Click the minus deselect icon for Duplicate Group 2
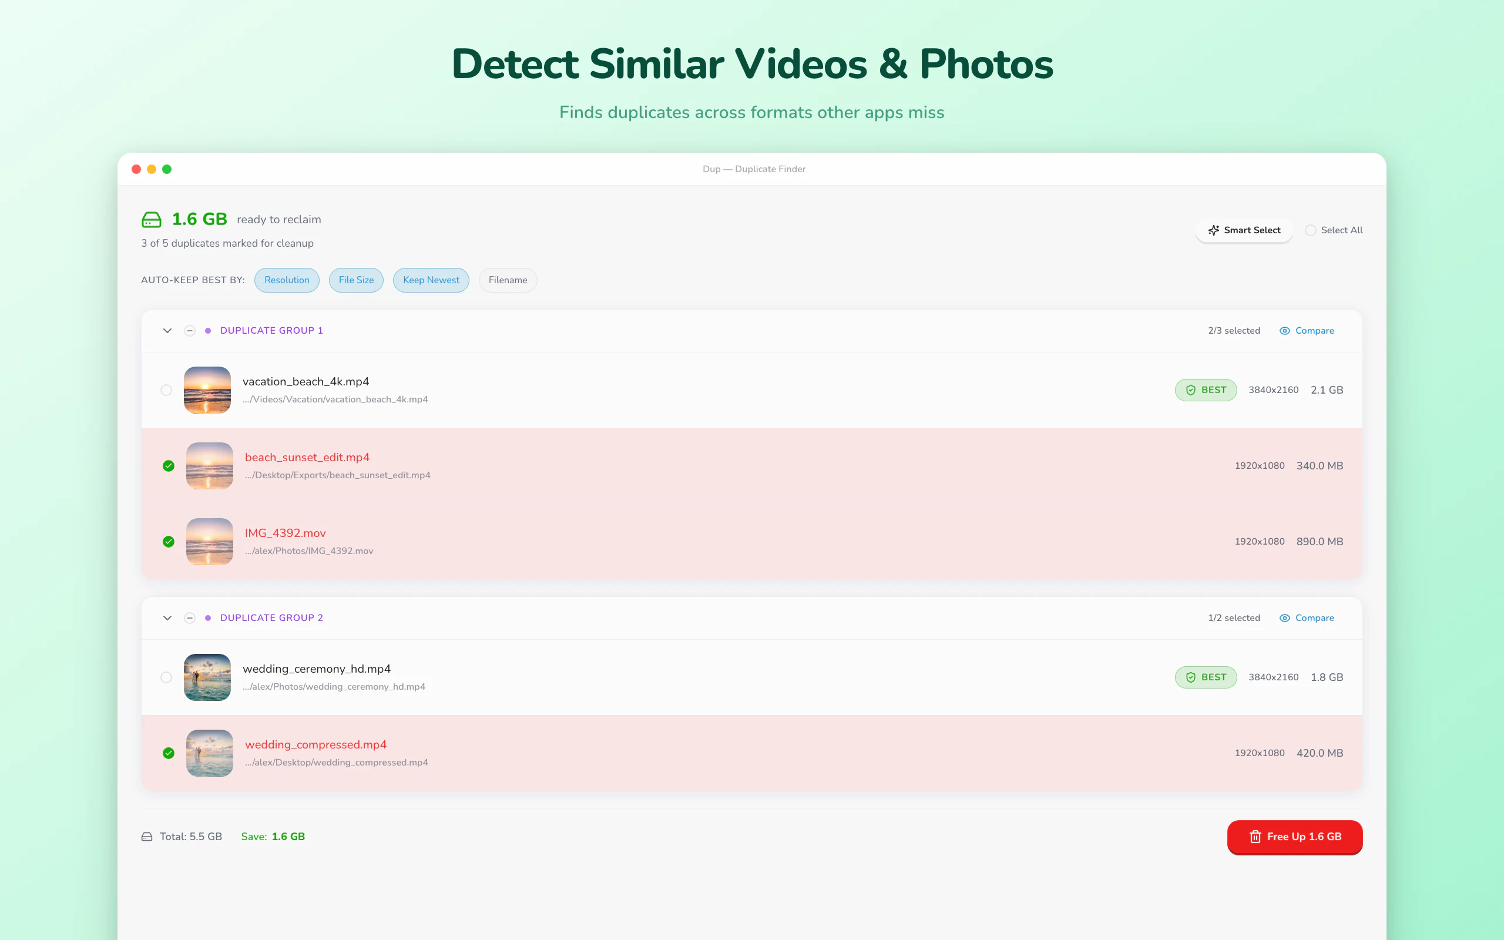The image size is (1504, 940). pyautogui.click(x=190, y=618)
